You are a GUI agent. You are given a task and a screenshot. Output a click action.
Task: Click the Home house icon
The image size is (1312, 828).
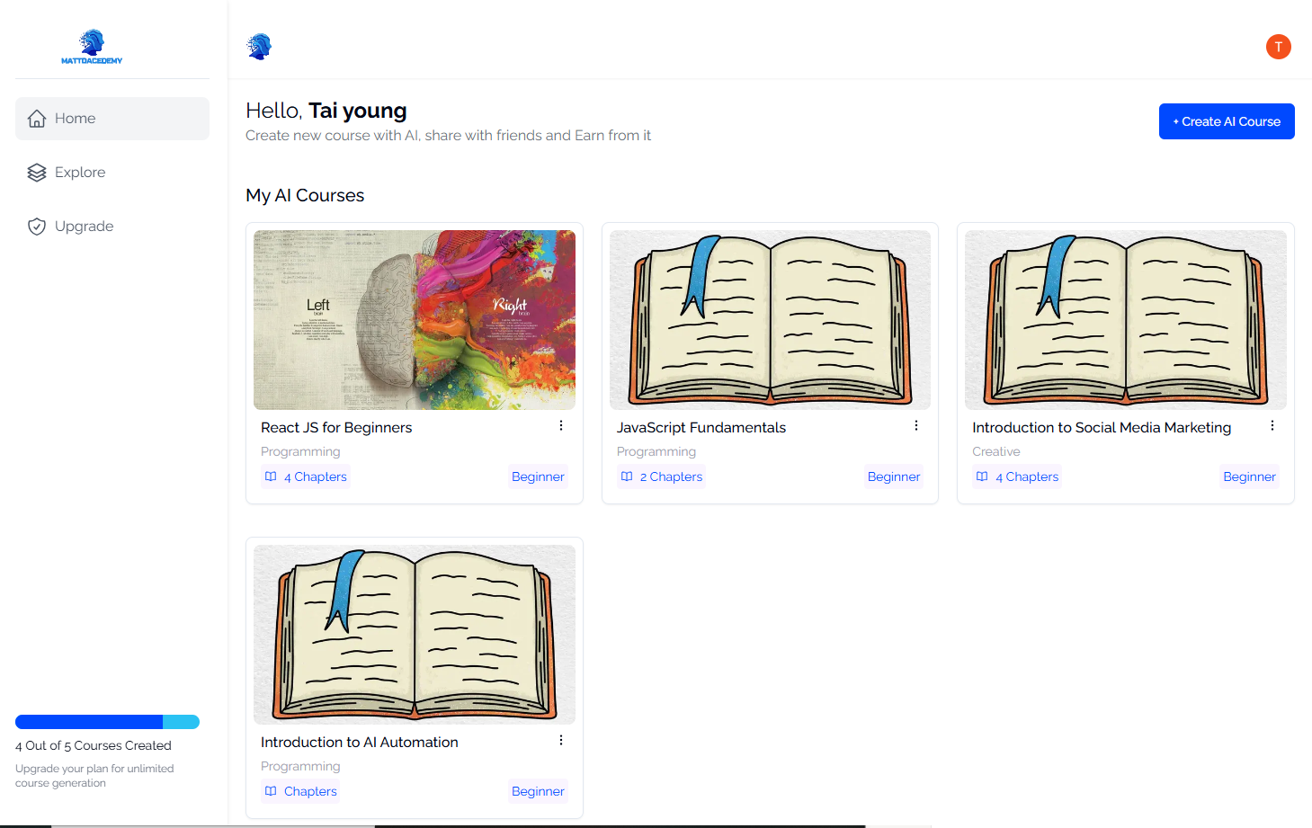tap(37, 119)
